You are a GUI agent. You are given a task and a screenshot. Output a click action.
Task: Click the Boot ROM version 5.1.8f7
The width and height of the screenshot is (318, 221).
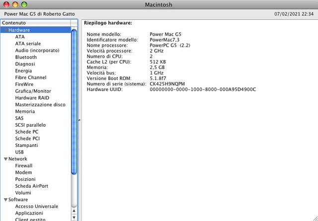coord(158,78)
